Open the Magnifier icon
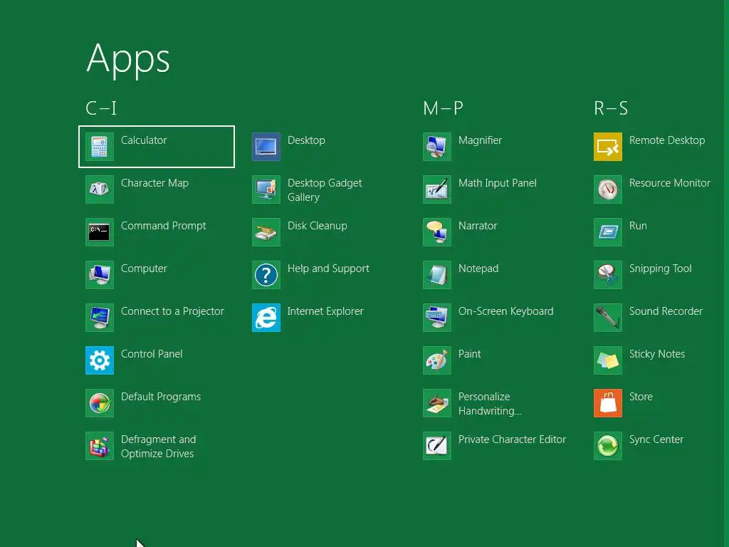 (437, 147)
